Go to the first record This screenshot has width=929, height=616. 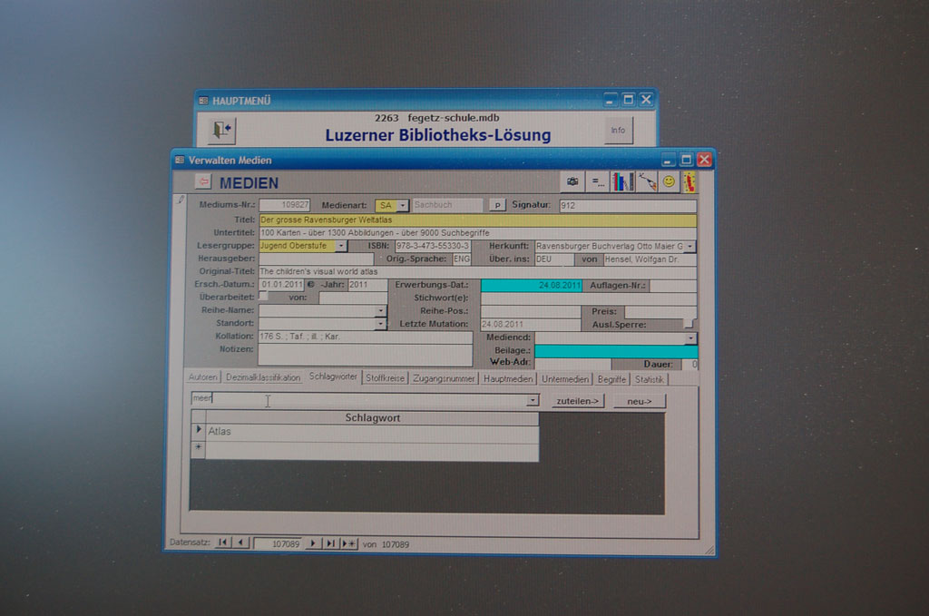click(x=223, y=543)
